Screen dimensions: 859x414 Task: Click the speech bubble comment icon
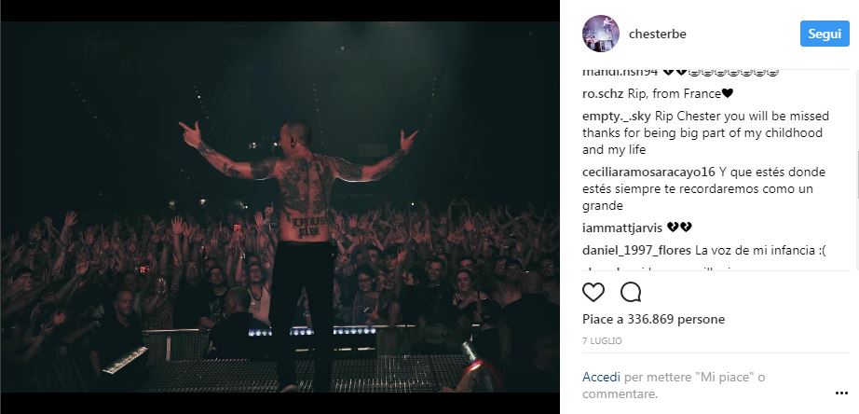coord(631,292)
